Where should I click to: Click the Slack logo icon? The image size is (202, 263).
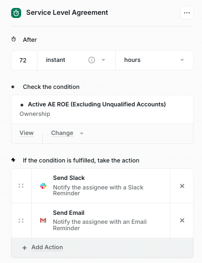coord(43,186)
